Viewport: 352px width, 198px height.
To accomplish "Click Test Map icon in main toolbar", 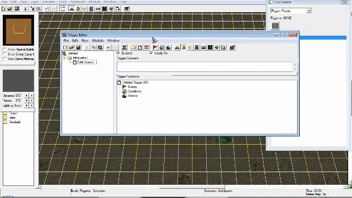I will 127,9.
